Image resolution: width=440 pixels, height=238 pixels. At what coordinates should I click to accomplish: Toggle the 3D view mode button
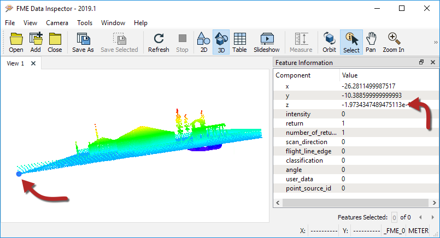221,43
